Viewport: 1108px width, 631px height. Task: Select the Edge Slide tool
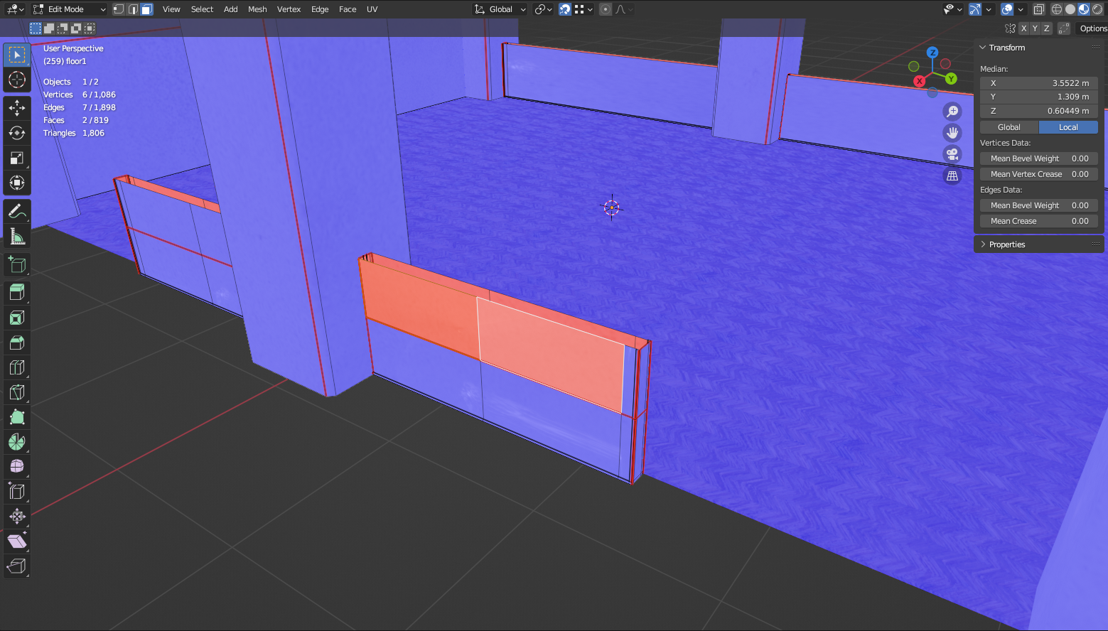pyautogui.click(x=17, y=492)
